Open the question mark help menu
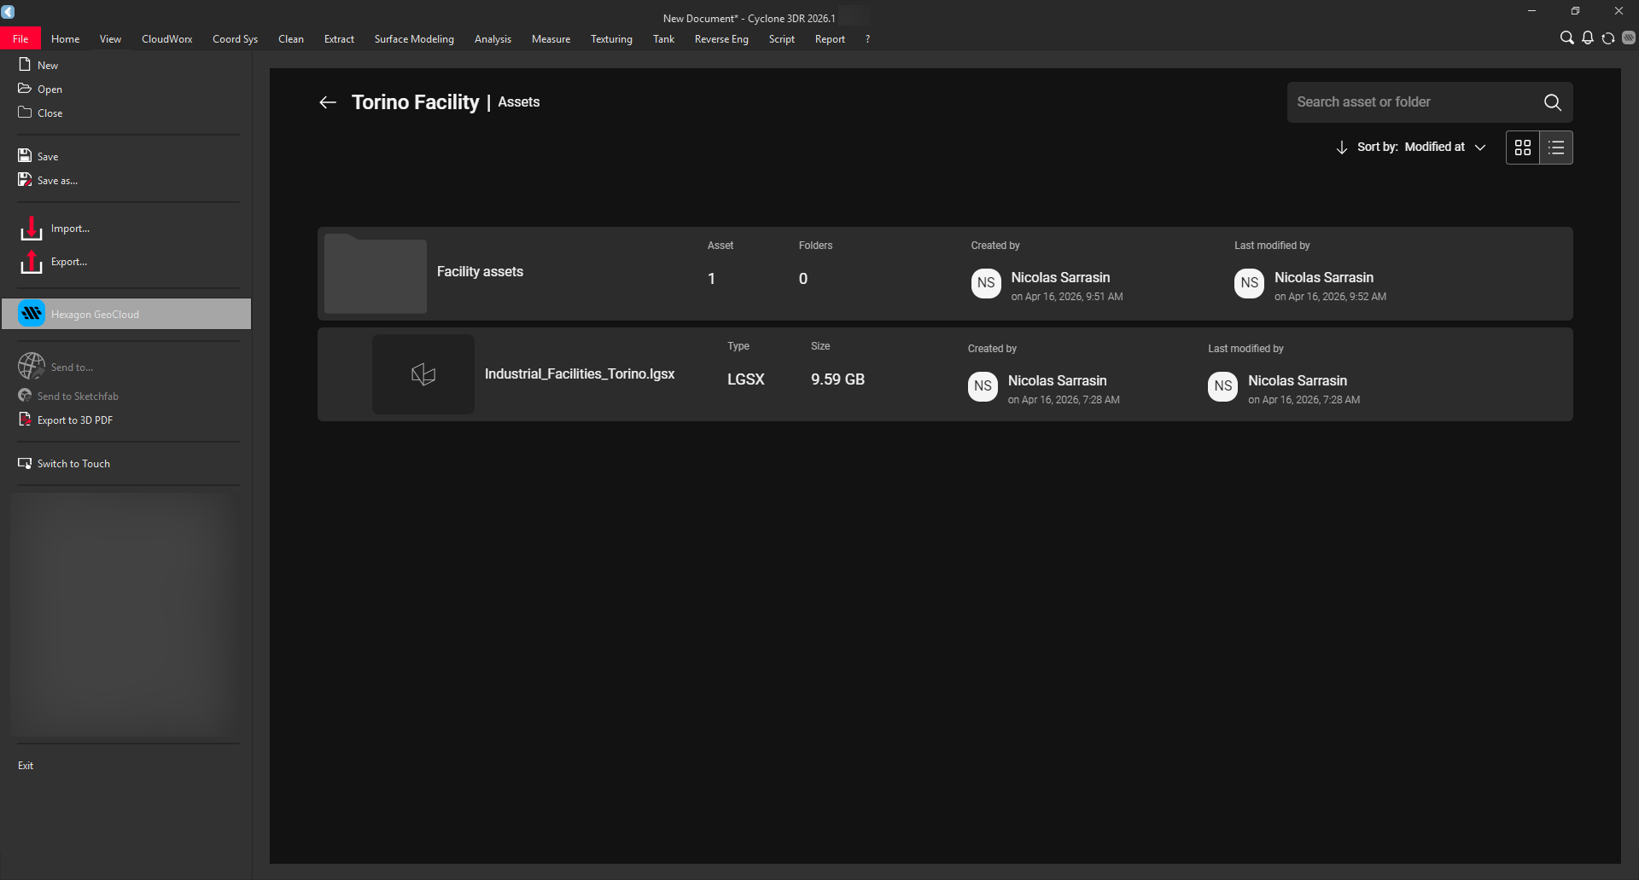 867,39
